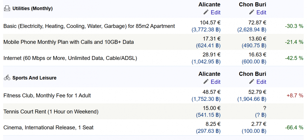Click pencil icon under Alicante in Sports section

pos(206,82)
